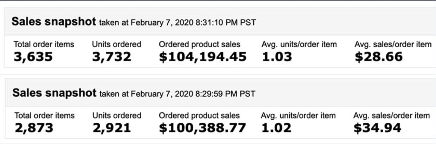Click avg sales value $28.66
The height and width of the screenshot is (144, 436).
[x=379, y=57]
